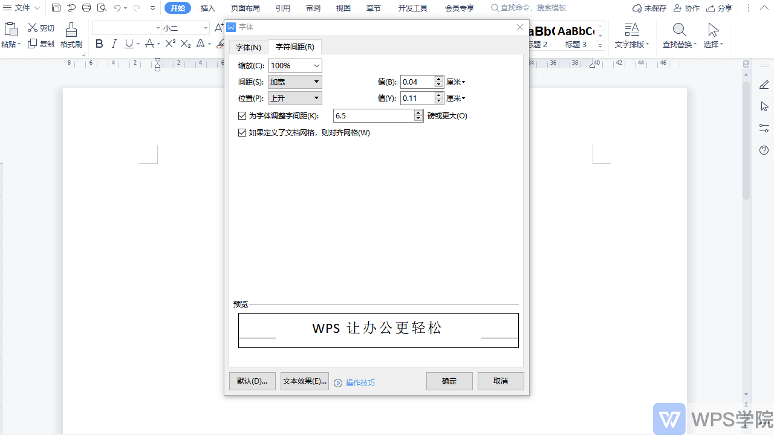
Task: Uncheck 为字体调整字间距 option
Action: 242,115
